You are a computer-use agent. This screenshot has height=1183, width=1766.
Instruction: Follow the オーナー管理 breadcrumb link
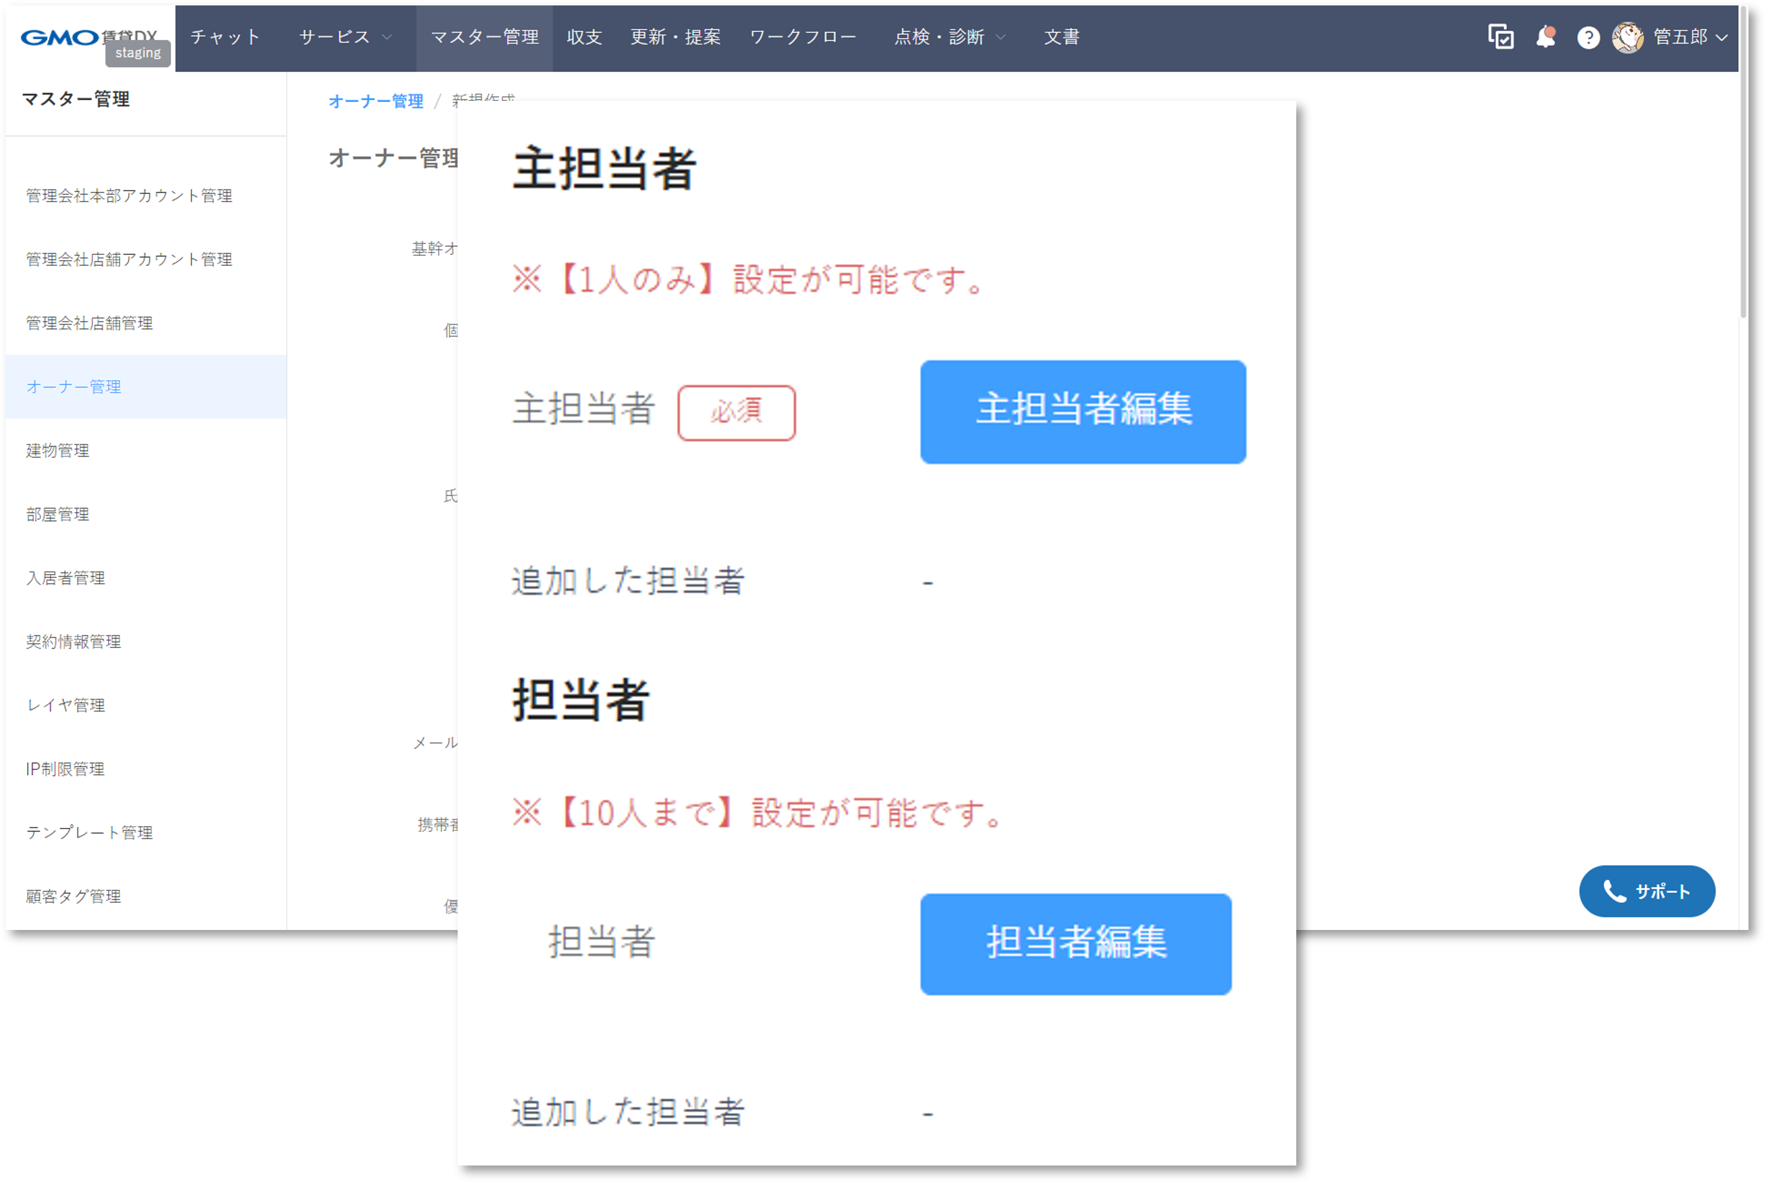tap(376, 101)
